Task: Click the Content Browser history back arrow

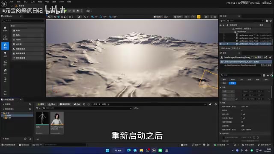Action: [84, 104]
